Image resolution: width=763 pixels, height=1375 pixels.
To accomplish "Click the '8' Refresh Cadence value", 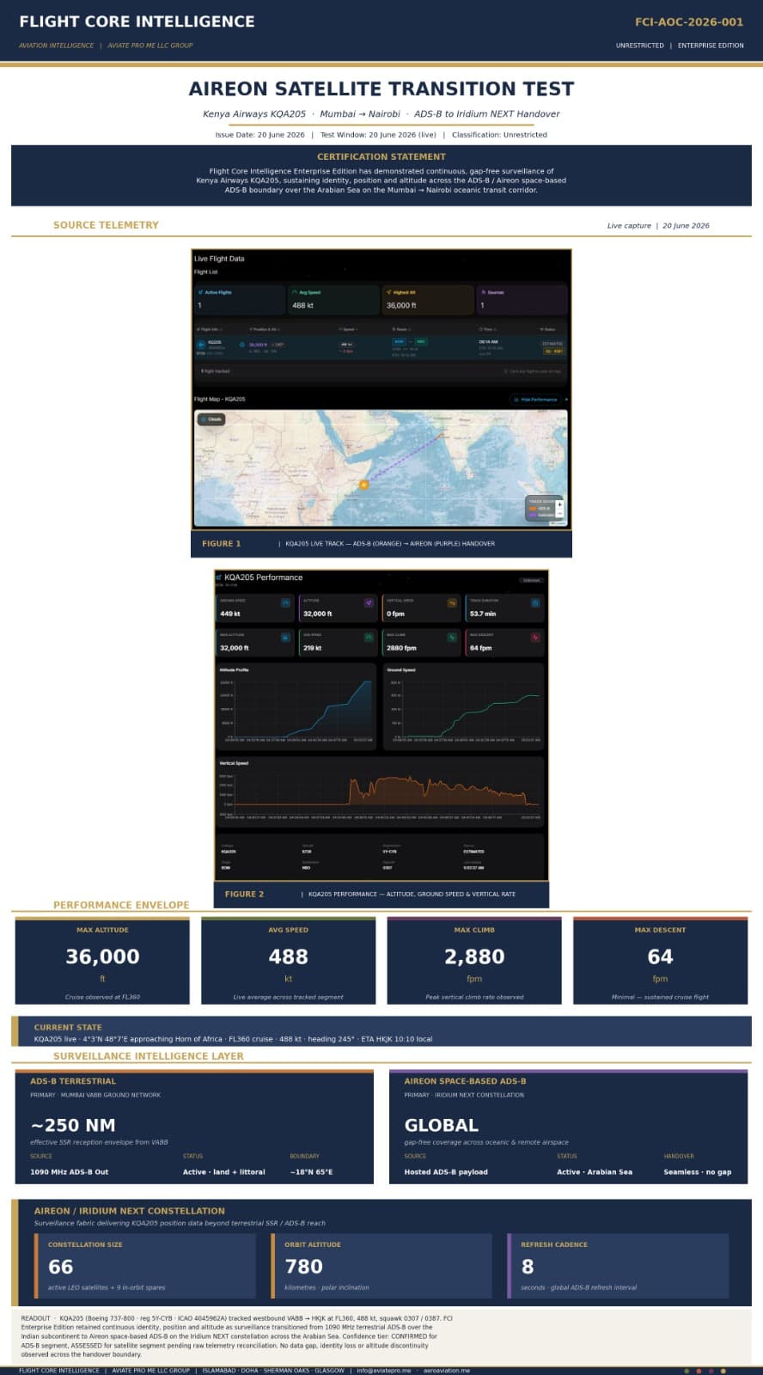I will [x=528, y=1267].
